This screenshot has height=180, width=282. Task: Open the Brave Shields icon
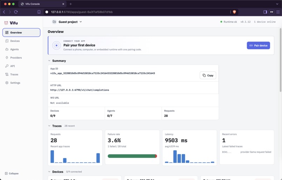pos(234,12)
